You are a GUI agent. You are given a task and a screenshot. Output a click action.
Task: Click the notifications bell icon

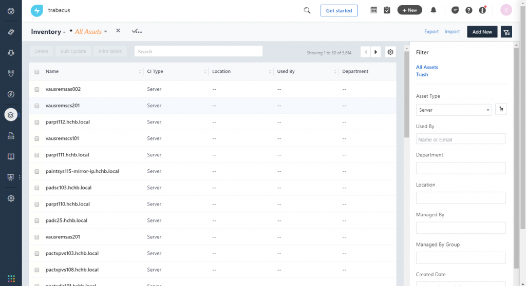pyautogui.click(x=434, y=10)
